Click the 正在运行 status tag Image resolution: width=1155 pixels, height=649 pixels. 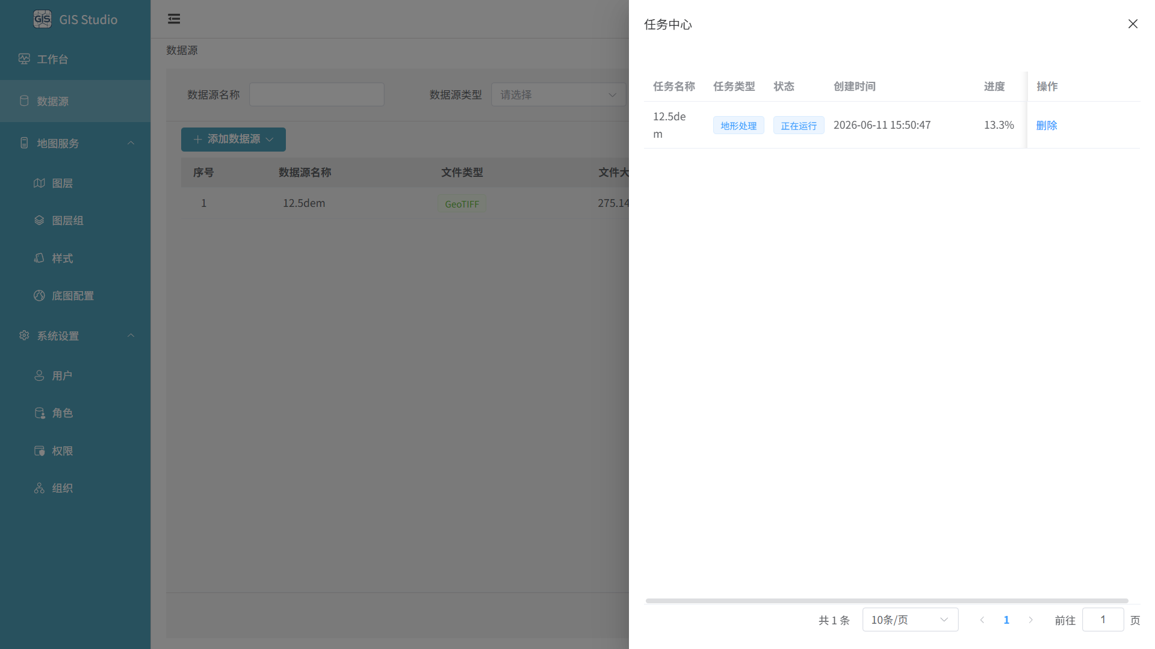[x=799, y=125]
